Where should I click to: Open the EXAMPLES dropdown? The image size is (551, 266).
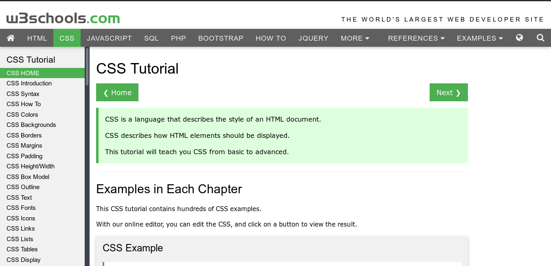pyautogui.click(x=480, y=38)
